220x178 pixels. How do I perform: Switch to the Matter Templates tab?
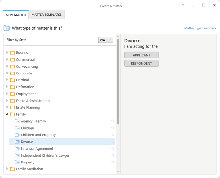(46, 15)
